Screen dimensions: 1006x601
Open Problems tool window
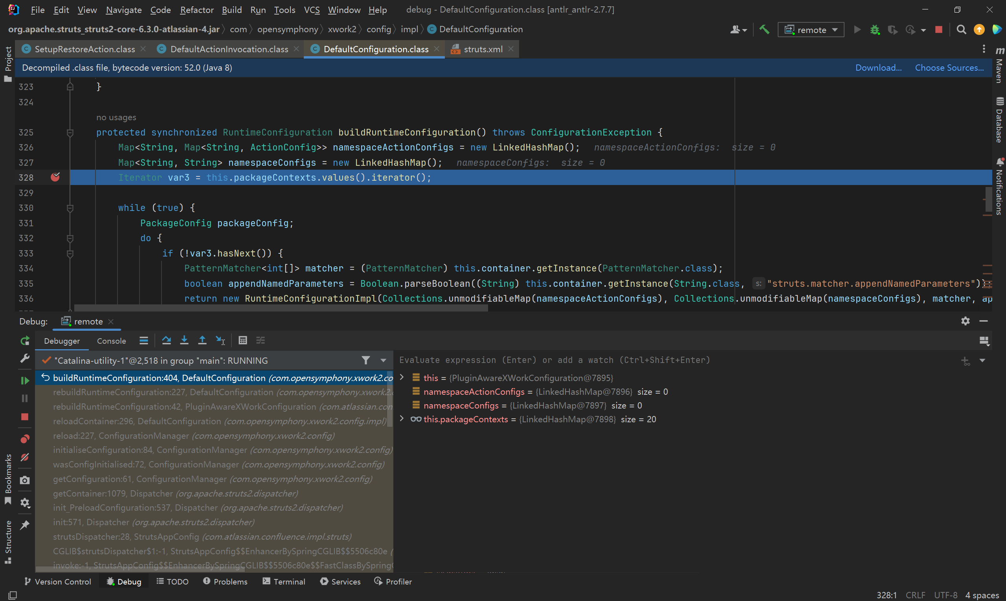(225, 582)
